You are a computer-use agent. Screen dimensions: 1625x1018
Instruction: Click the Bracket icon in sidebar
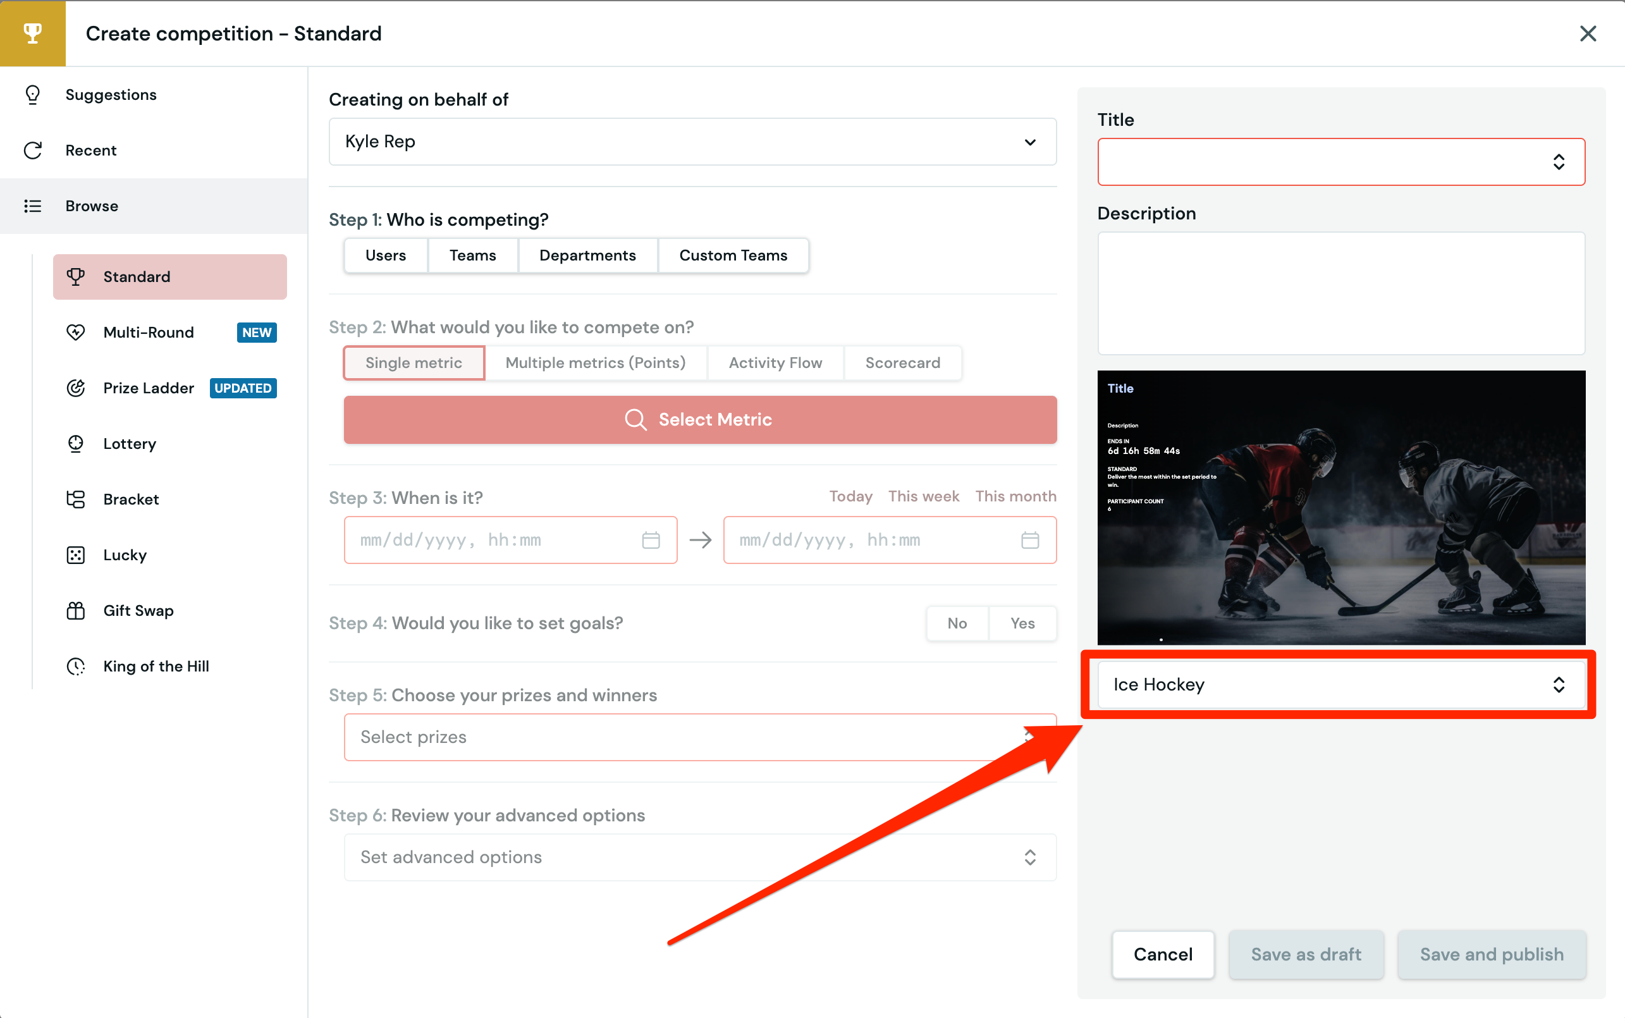tap(75, 499)
